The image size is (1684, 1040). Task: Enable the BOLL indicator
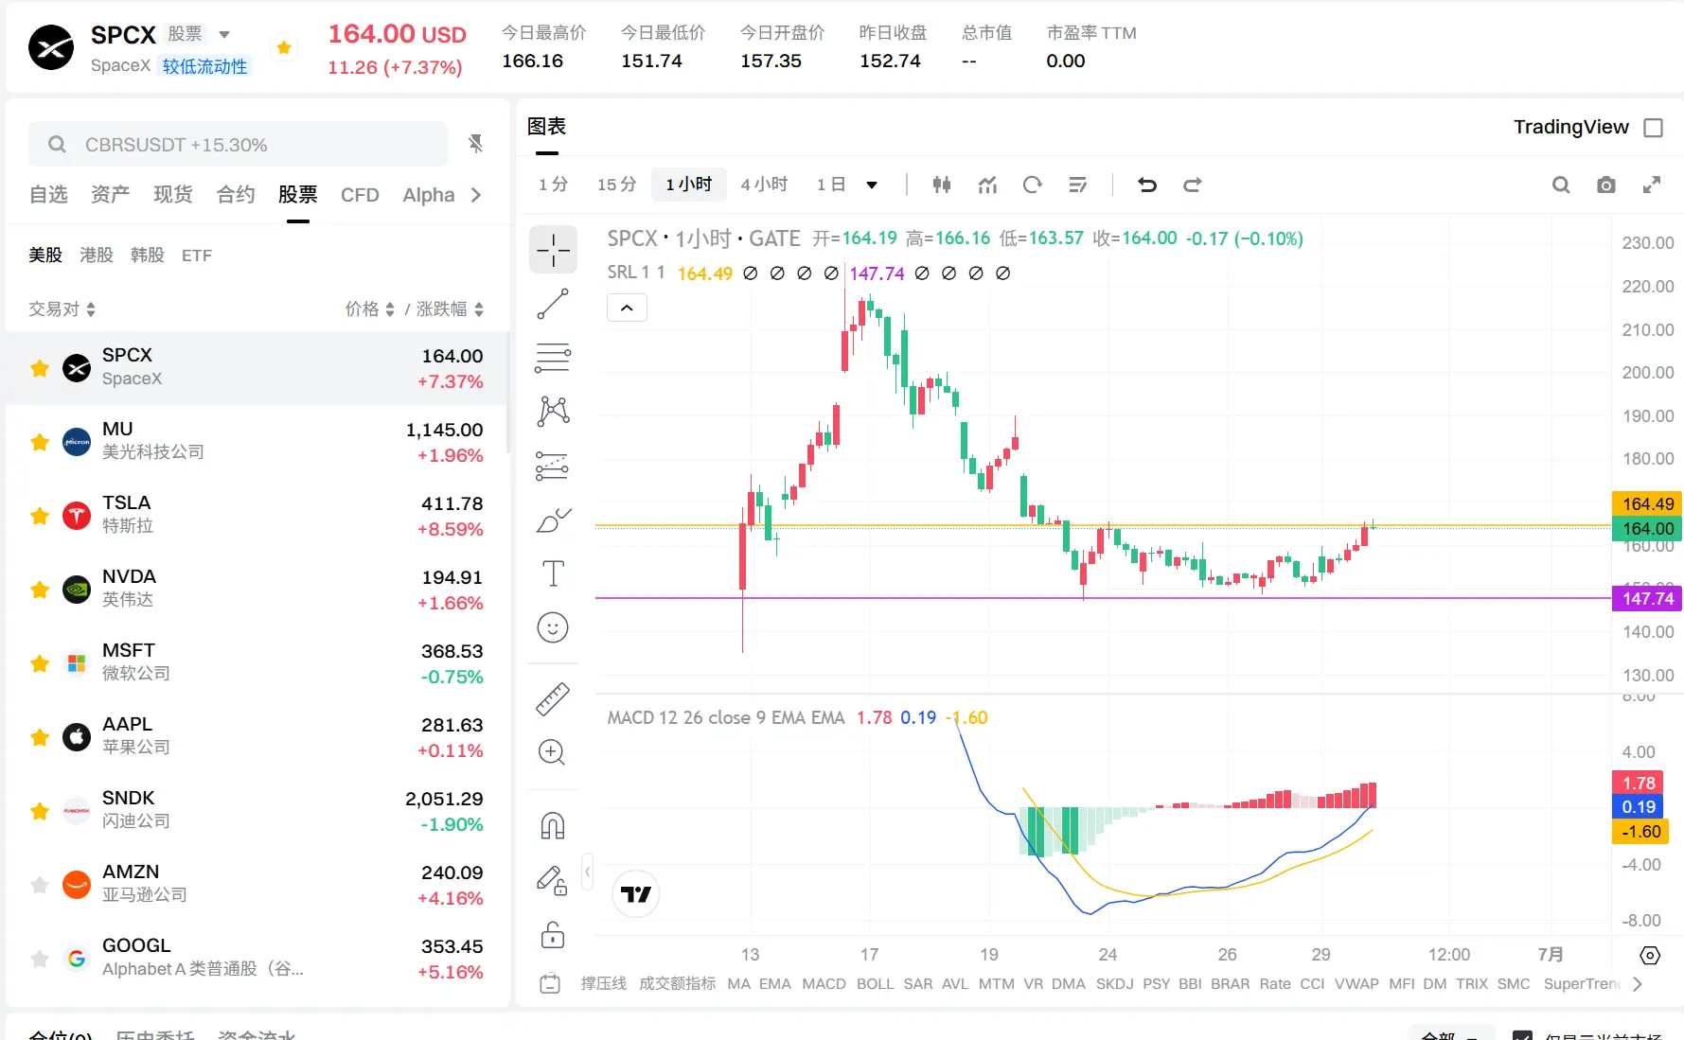point(875,984)
